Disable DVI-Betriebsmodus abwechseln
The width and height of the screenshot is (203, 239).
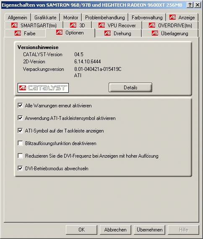[x=20, y=169]
